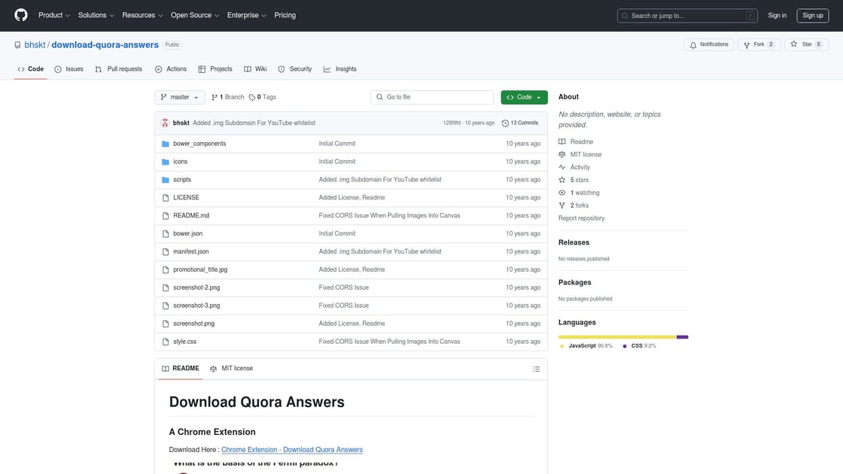Open the manifest.json file
Viewport: 843px width, 474px height.
pyautogui.click(x=191, y=251)
